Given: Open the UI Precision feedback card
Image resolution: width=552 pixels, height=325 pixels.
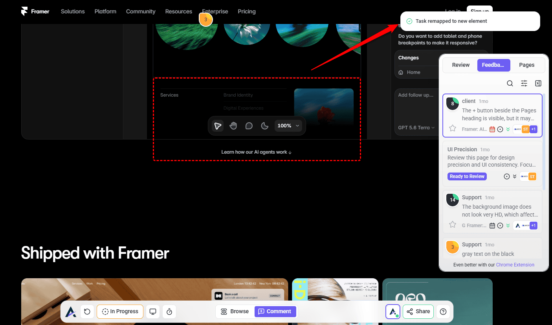Looking at the screenshot, I should click(x=492, y=163).
